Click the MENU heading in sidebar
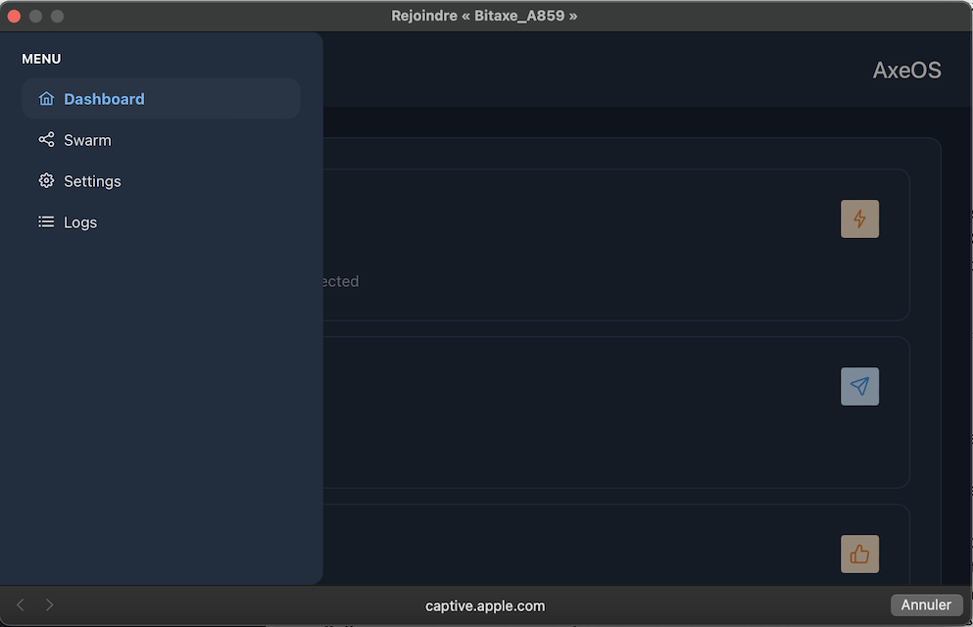The image size is (973, 627). click(x=41, y=59)
